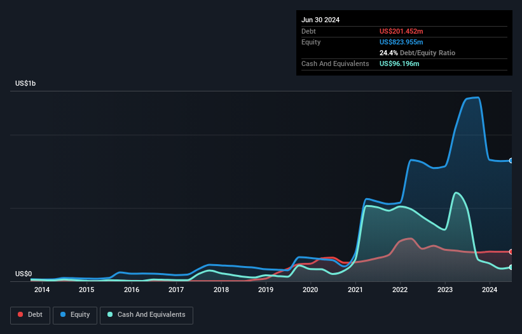Click the 2018 x-axis label
The image size is (522, 334).
221,290
